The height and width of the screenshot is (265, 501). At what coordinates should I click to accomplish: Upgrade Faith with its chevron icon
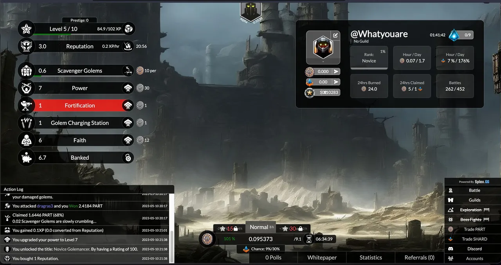(x=128, y=140)
